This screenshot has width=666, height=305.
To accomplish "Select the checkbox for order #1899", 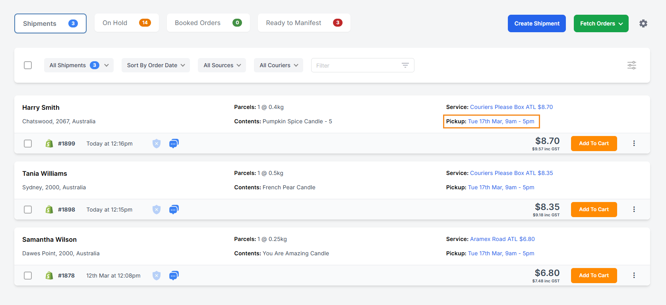I will click(28, 144).
